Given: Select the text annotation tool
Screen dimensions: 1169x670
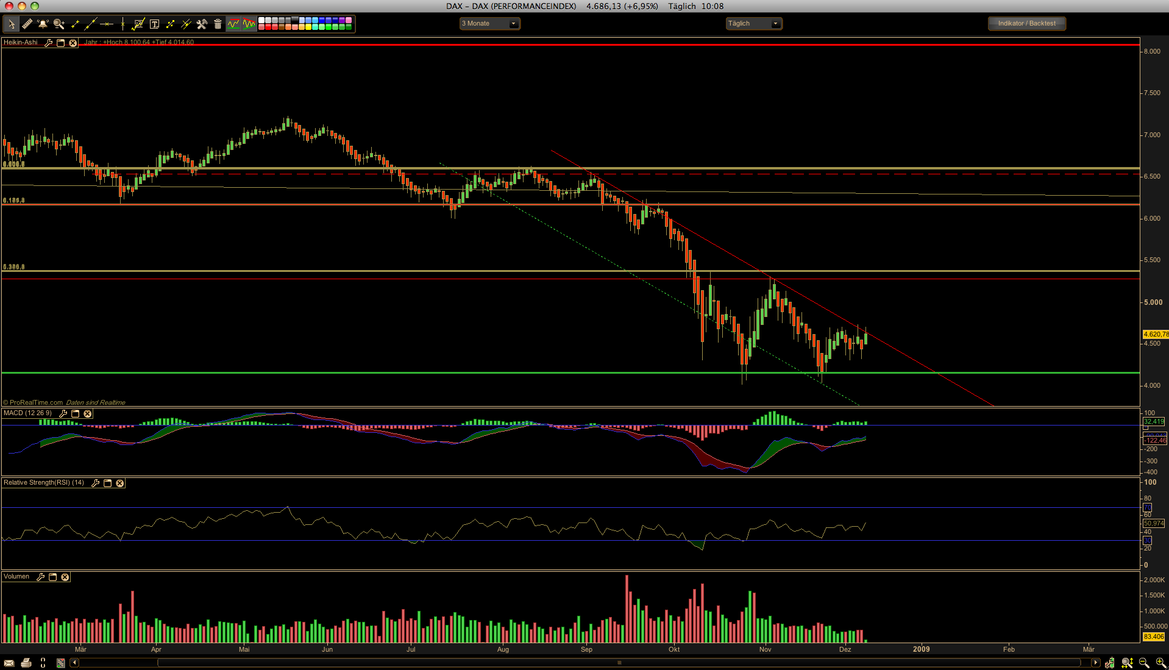Looking at the screenshot, I should coord(154,24).
